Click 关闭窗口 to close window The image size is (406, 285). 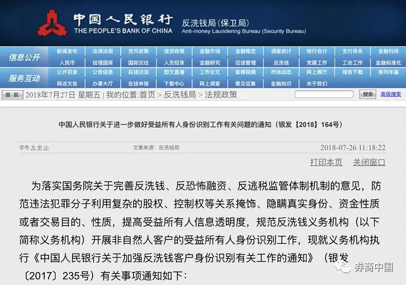tap(369, 162)
